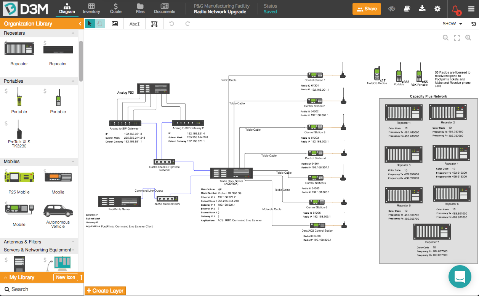Download the diagram
This screenshot has height=296, width=479.
coord(422,8)
